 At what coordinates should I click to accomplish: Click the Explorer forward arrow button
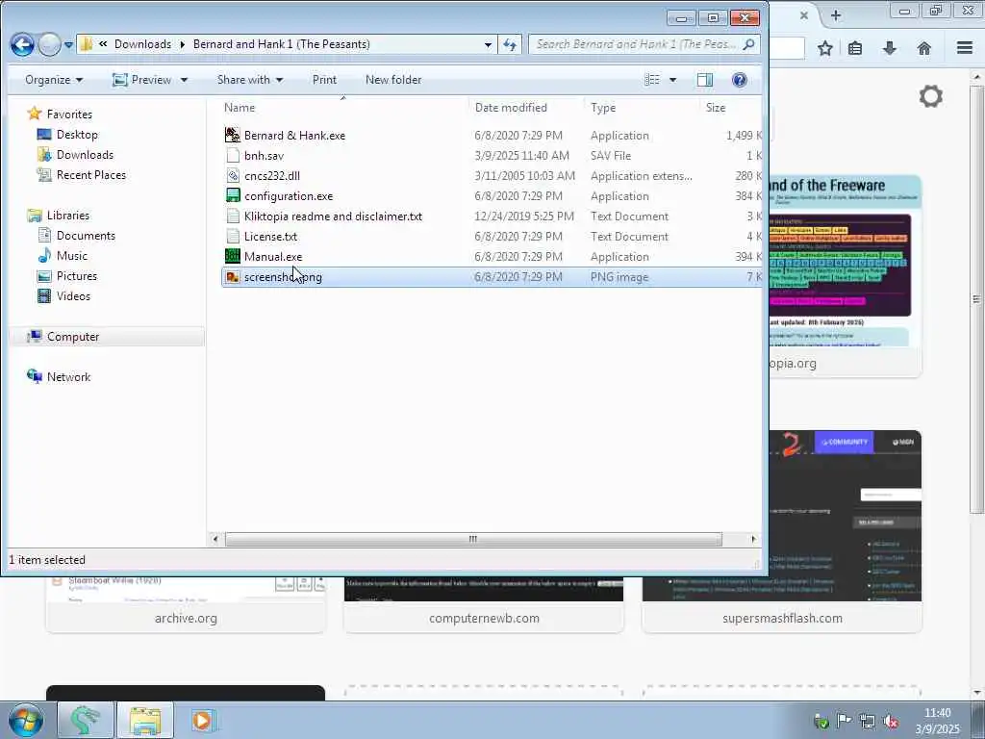coord(50,44)
